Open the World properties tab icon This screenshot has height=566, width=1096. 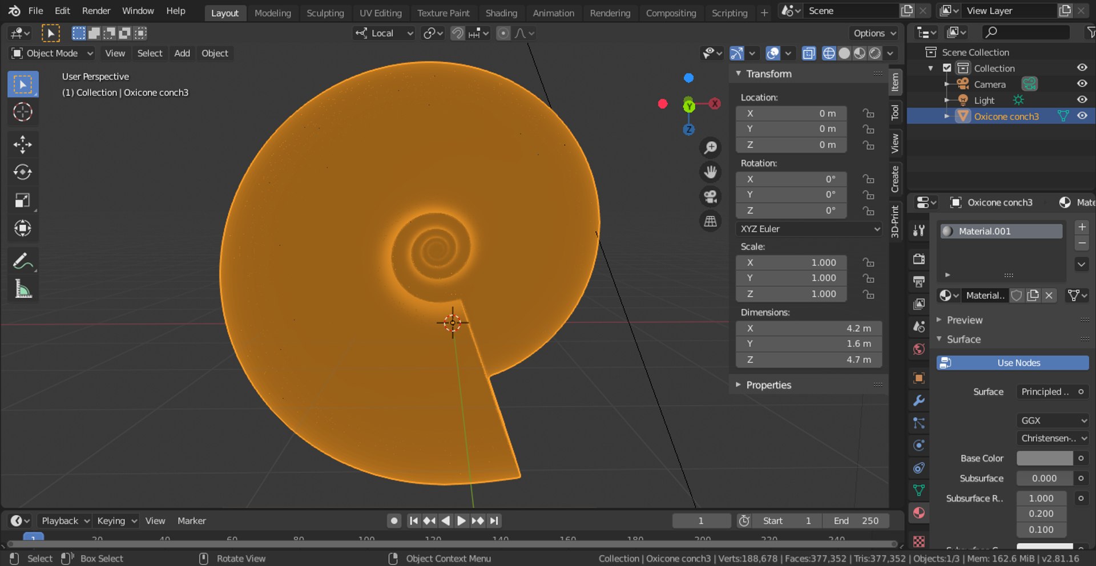(x=918, y=349)
